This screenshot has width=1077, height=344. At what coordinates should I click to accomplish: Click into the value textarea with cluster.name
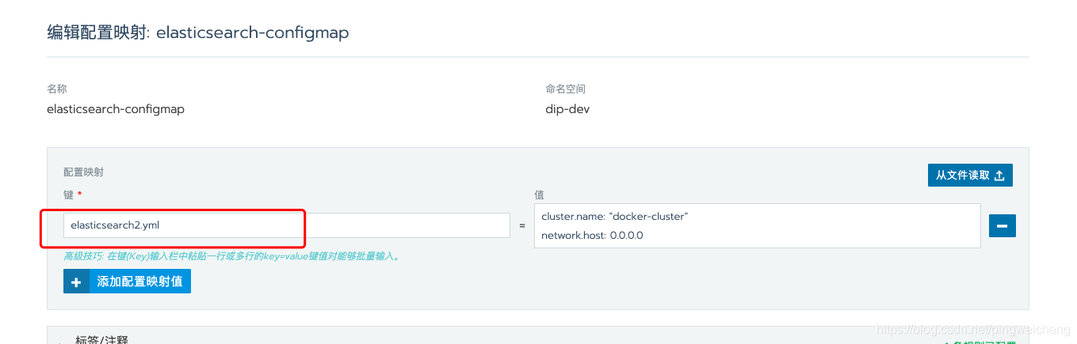coord(758,225)
